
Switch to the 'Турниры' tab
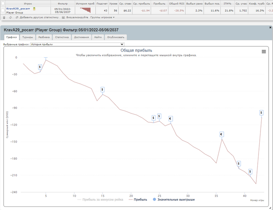[x=28, y=37]
